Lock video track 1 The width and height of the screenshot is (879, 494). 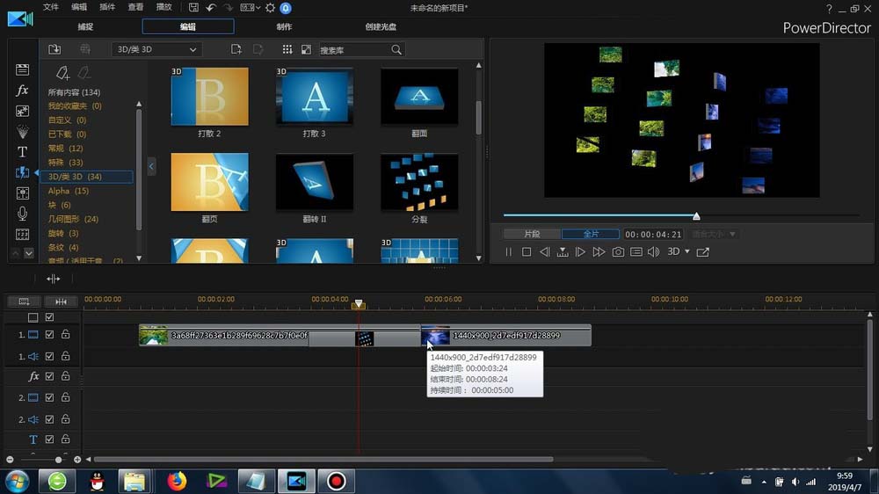66,334
